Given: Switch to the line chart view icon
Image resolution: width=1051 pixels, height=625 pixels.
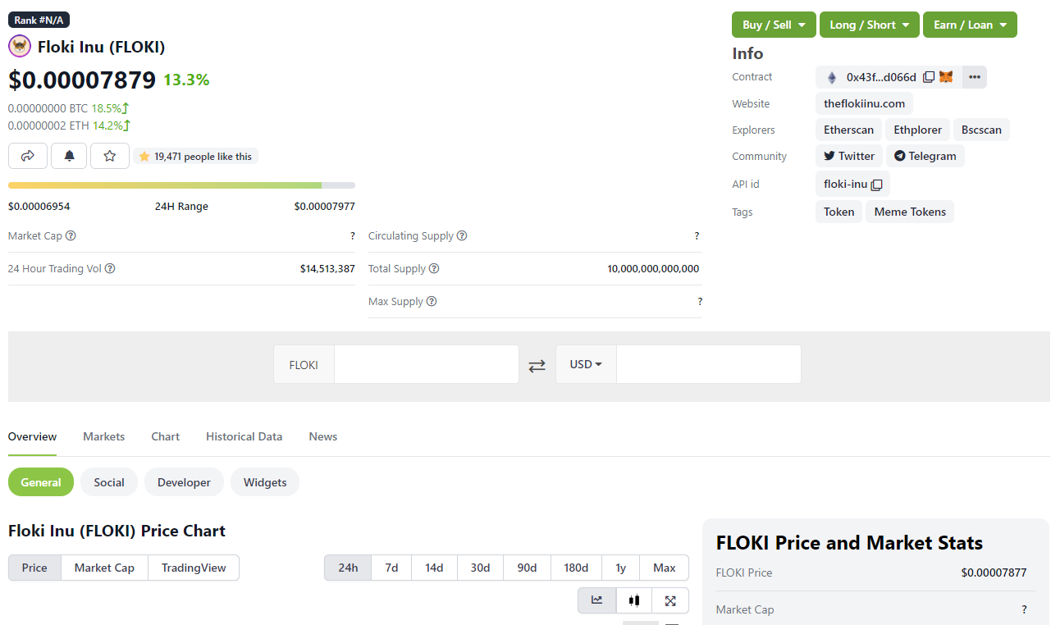Looking at the screenshot, I should (x=596, y=600).
